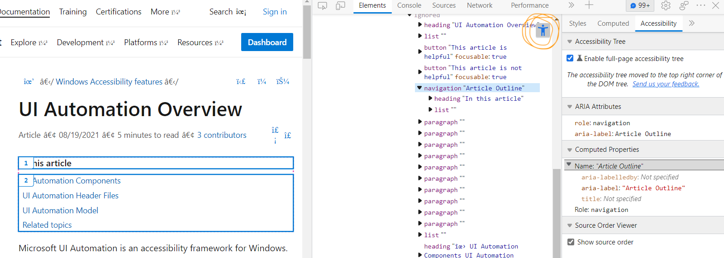This screenshot has height=258, width=724.
Task: Select aria-labelledby: Not specified row
Action: click(x=630, y=177)
